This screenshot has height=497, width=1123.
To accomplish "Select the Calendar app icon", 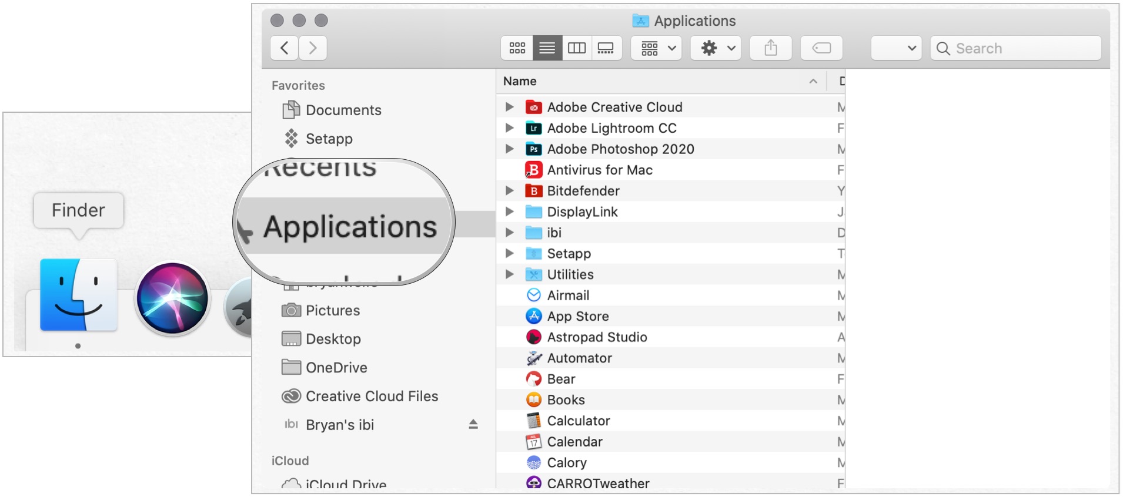I will click(534, 442).
